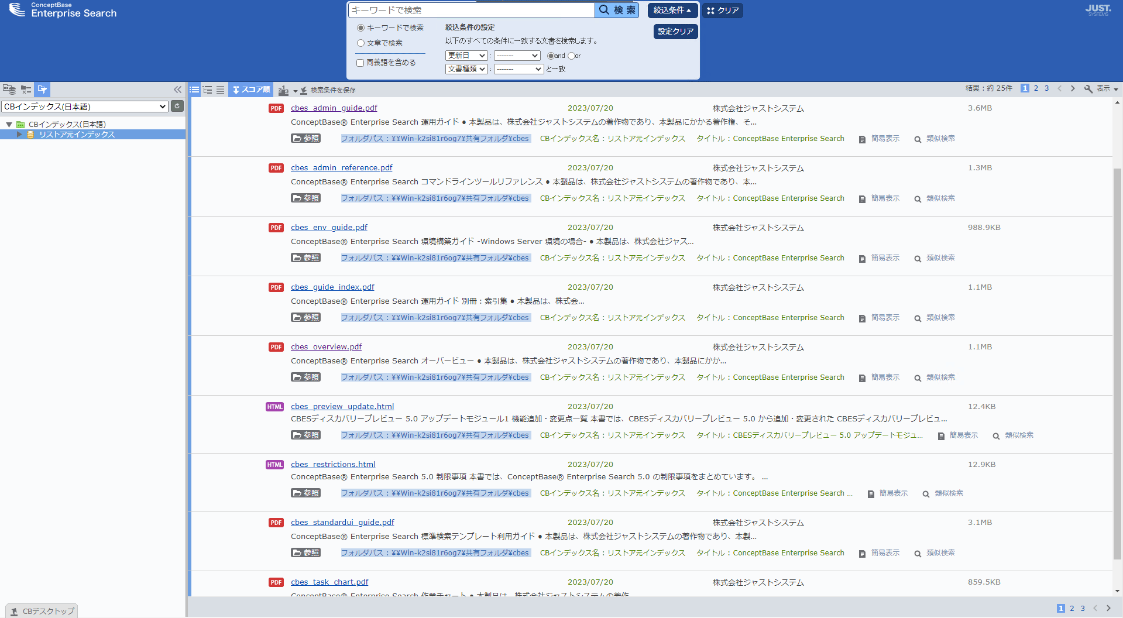Sort results by score (スコア順)

[251, 90]
